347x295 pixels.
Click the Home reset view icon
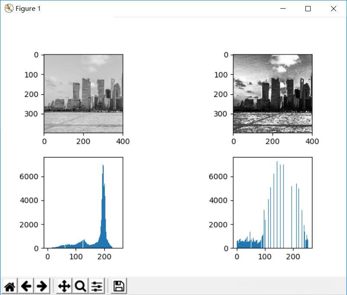tap(10, 286)
